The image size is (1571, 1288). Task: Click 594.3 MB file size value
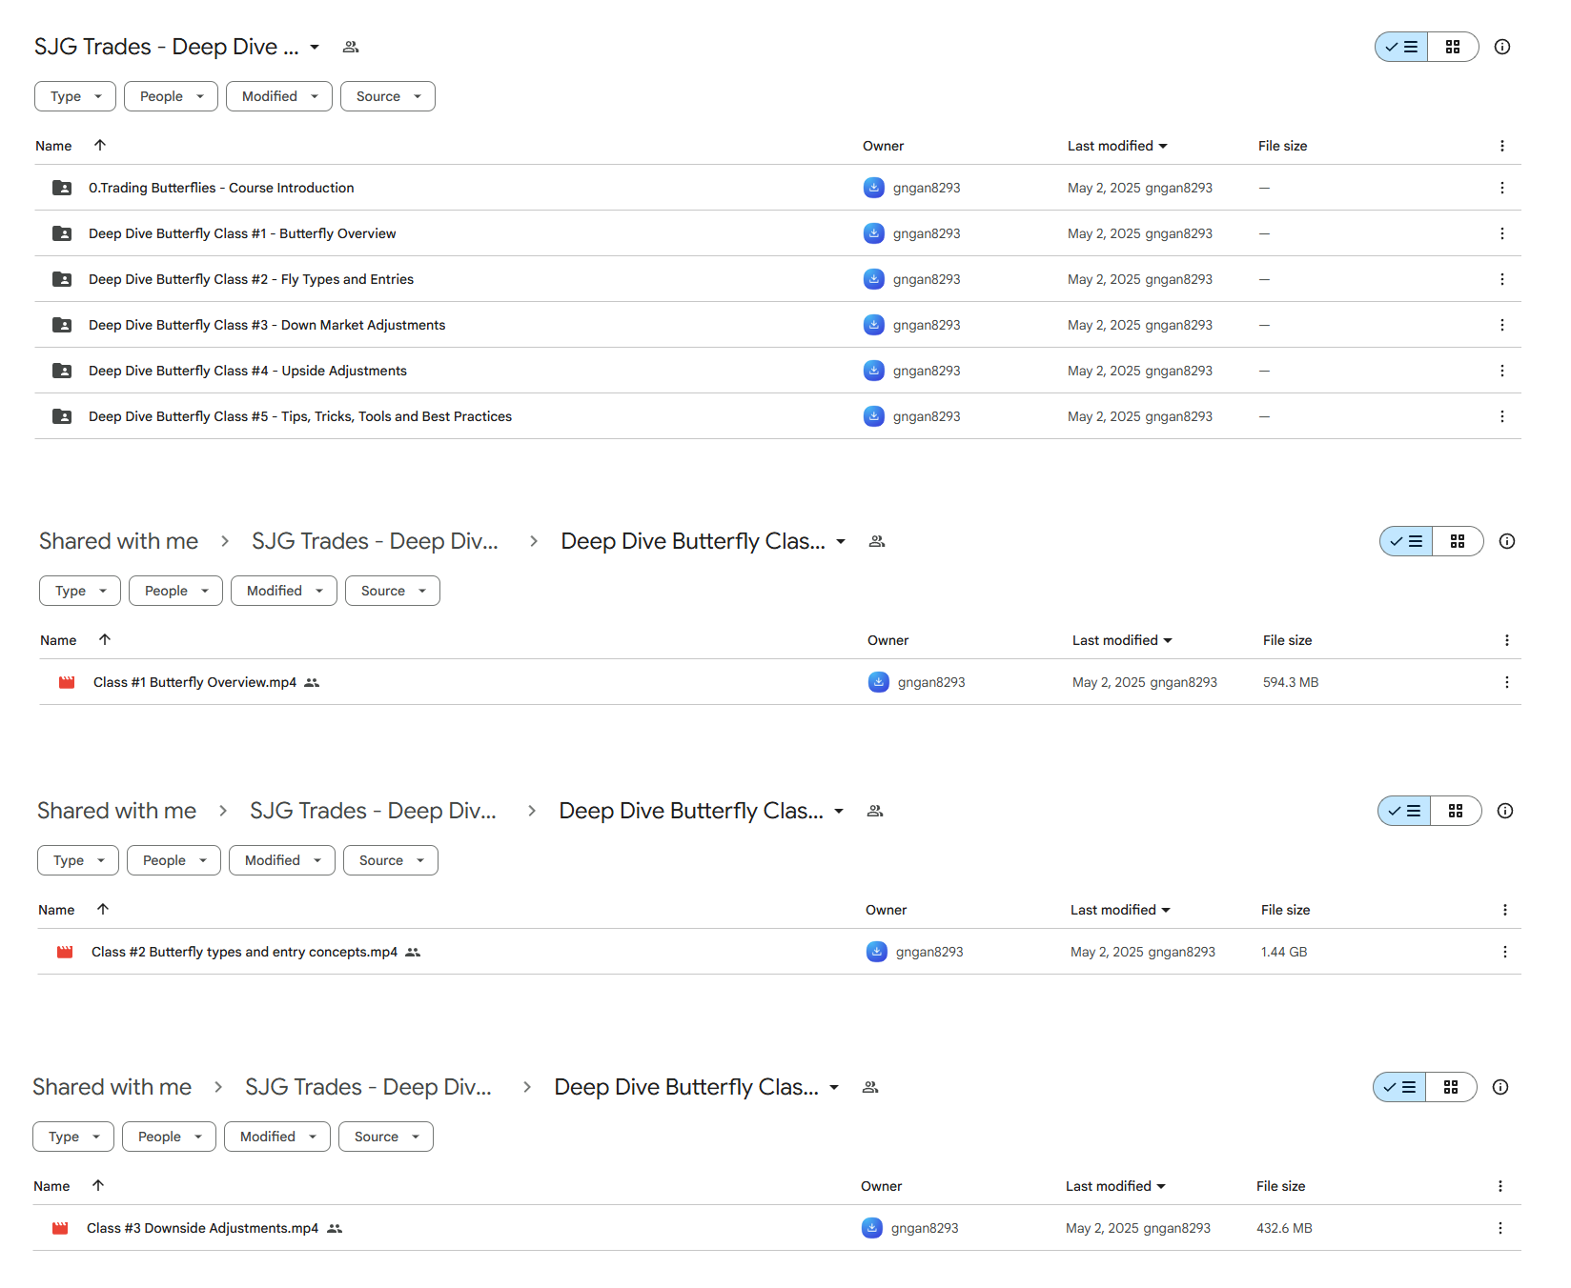[1291, 682]
